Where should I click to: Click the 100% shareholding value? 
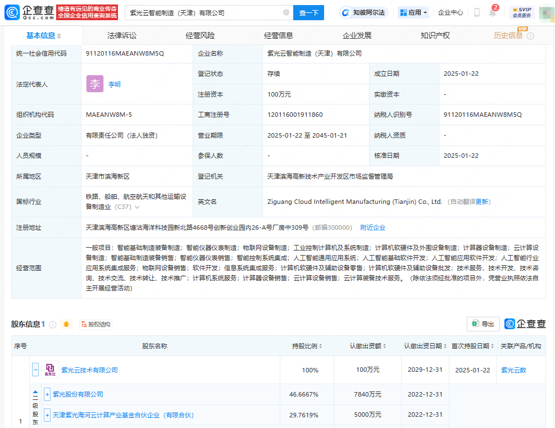click(x=310, y=370)
